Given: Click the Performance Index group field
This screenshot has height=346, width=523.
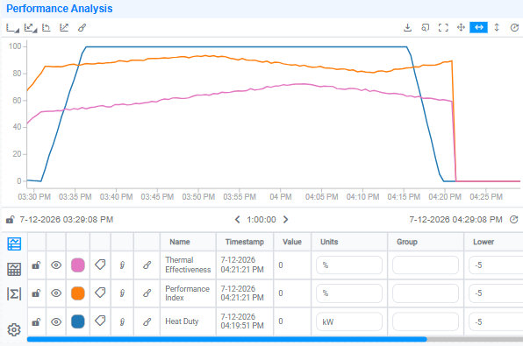Looking at the screenshot, I should (426, 293).
